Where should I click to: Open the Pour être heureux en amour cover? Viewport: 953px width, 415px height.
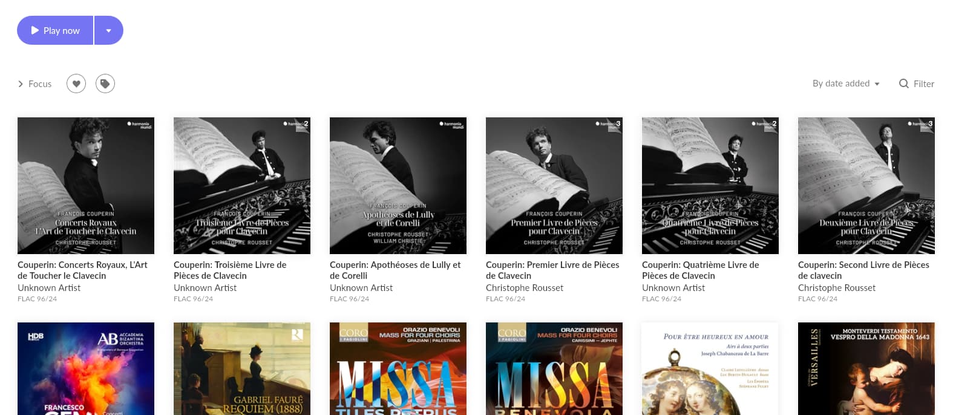pyautogui.click(x=710, y=368)
